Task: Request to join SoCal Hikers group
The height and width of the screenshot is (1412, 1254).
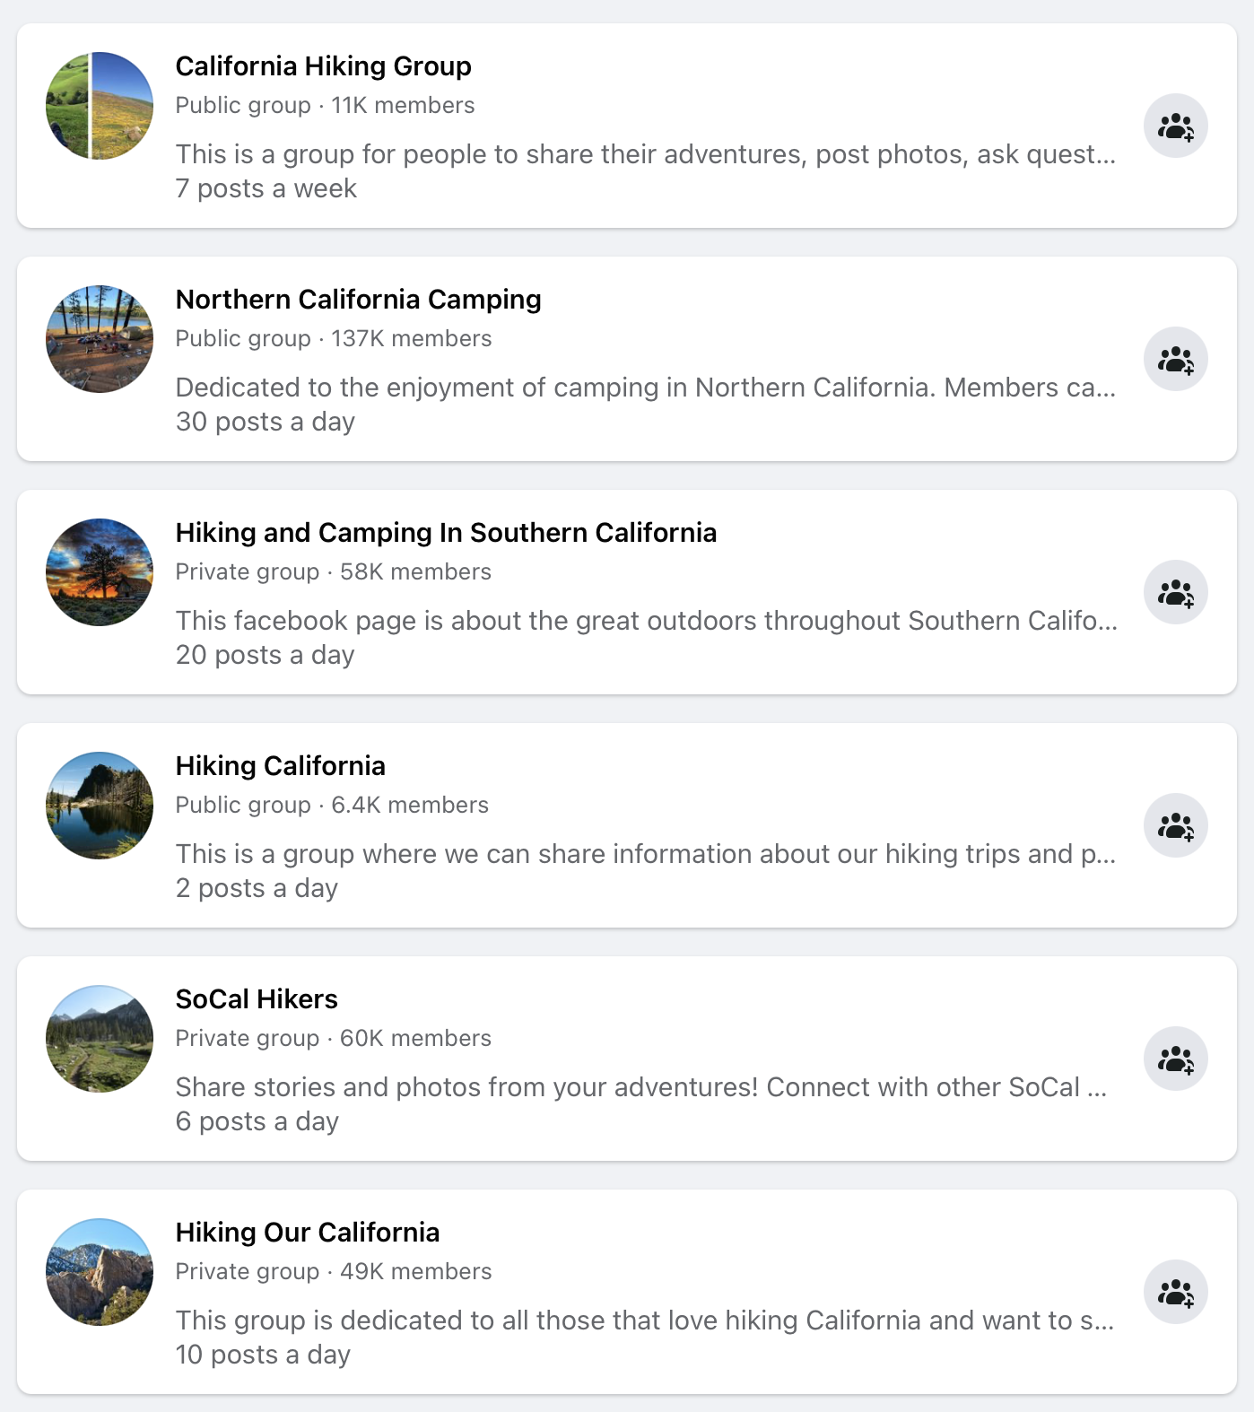Action: coord(1175,1059)
